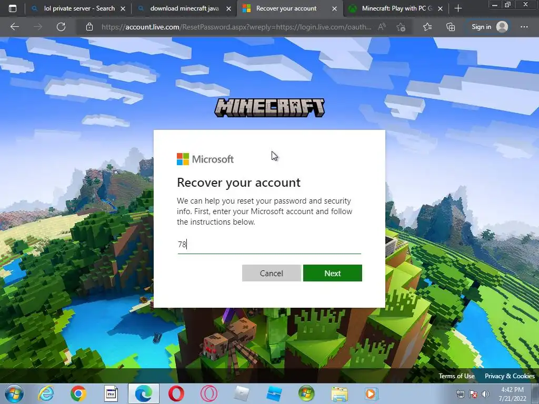The height and width of the screenshot is (404, 539).
Task: Open File Explorer folder icon in taskbar
Action: coord(340,393)
